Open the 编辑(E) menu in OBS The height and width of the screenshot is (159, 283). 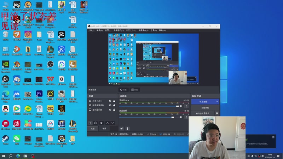pos(99,30)
